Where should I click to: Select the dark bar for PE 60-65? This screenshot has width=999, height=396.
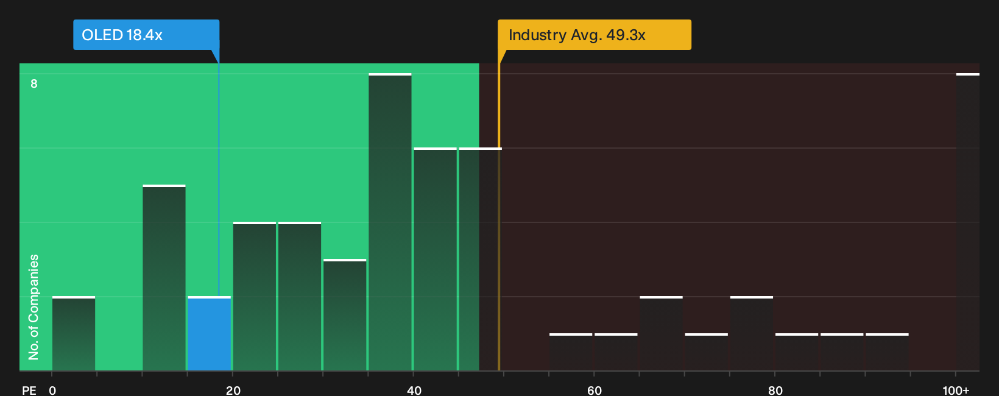pyautogui.click(x=616, y=352)
